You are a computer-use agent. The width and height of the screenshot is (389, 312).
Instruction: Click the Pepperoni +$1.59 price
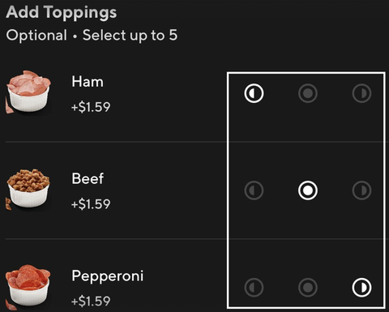91,301
